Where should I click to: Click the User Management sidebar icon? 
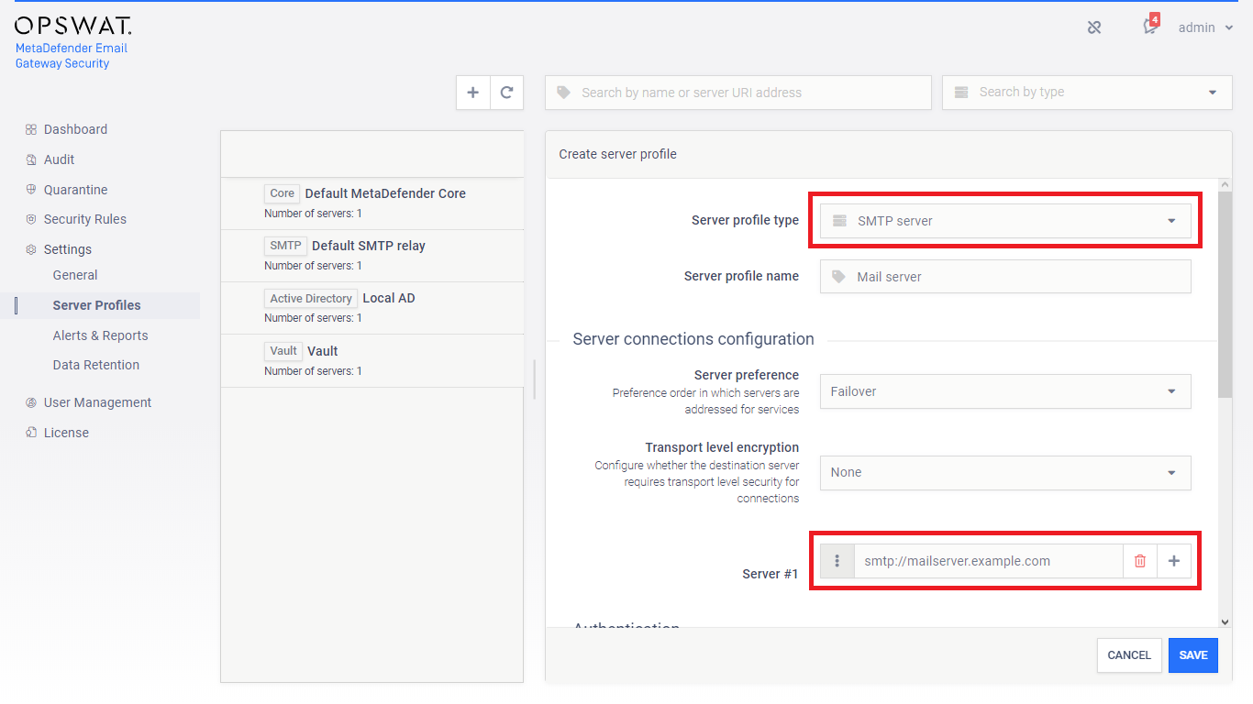[31, 402]
